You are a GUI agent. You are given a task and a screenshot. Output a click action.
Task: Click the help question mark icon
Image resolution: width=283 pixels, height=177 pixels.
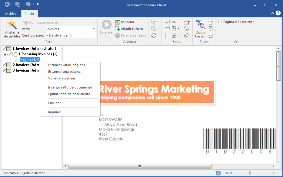coord(278,13)
